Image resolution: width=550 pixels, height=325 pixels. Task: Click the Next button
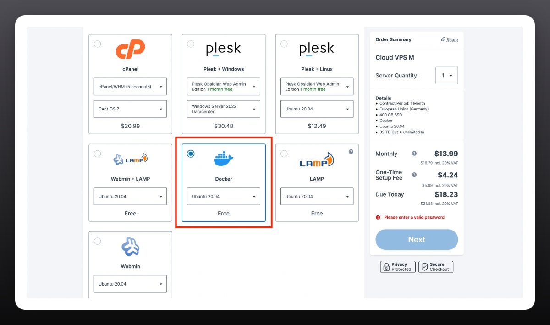(x=417, y=240)
